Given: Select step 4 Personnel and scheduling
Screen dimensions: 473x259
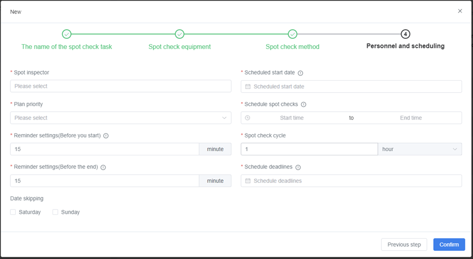Looking at the screenshot, I should pyautogui.click(x=405, y=34).
